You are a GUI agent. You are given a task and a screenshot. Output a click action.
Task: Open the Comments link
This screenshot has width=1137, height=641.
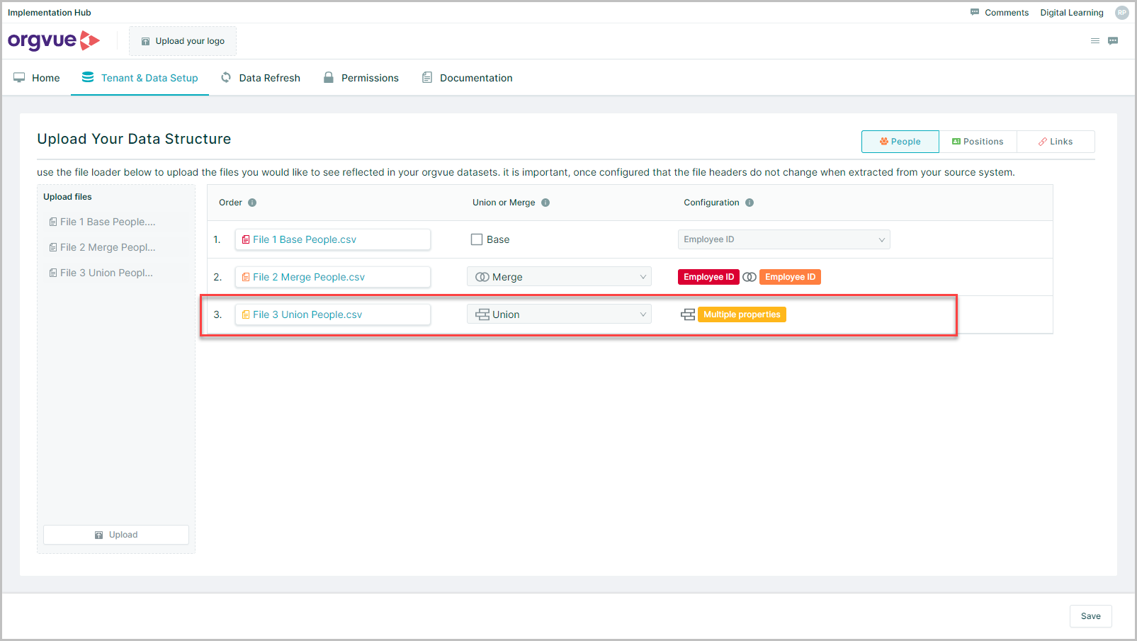(x=1007, y=13)
